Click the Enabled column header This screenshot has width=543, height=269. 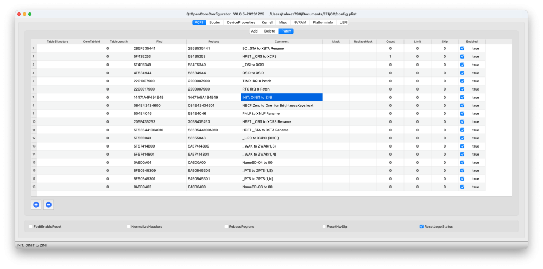point(472,42)
